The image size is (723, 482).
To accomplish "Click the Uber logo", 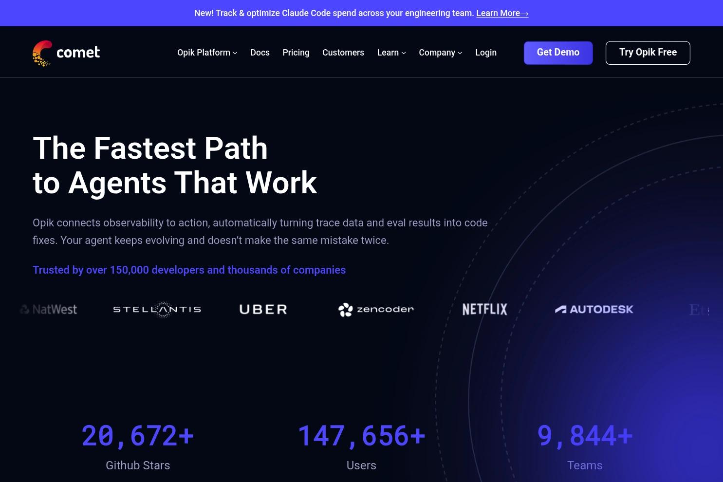I will point(263,309).
